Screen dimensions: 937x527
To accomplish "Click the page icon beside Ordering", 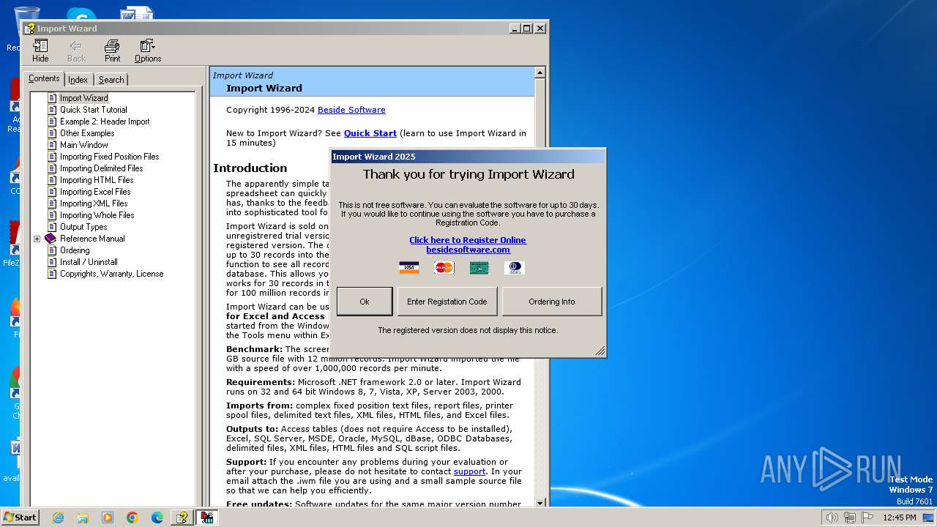I will click(x=52, y=250).
